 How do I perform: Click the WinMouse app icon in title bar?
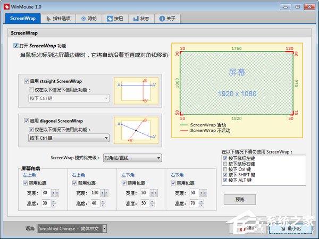click(x=7, y=7)
